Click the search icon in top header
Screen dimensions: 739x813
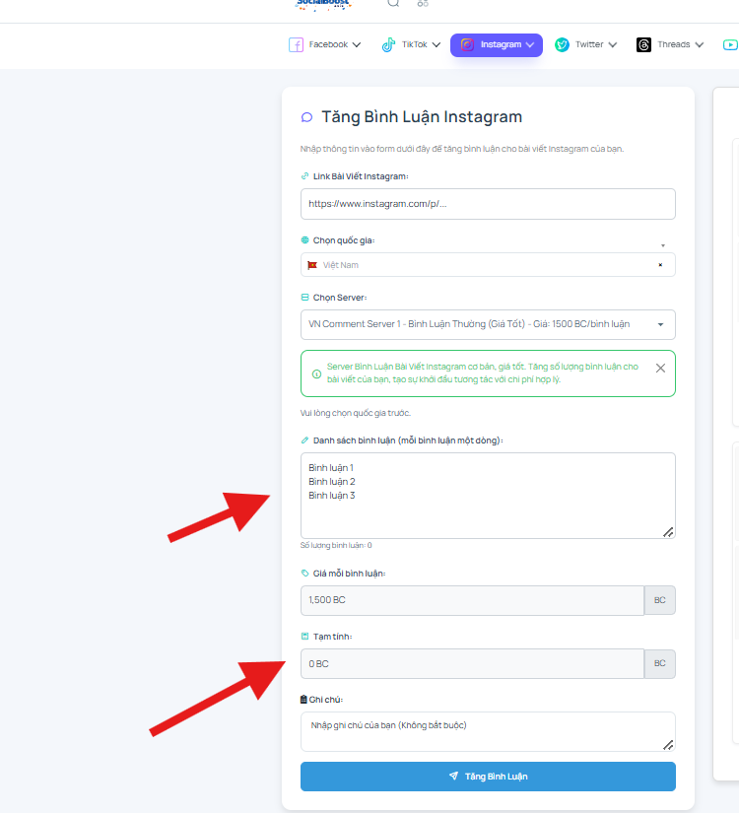point(393,3)
